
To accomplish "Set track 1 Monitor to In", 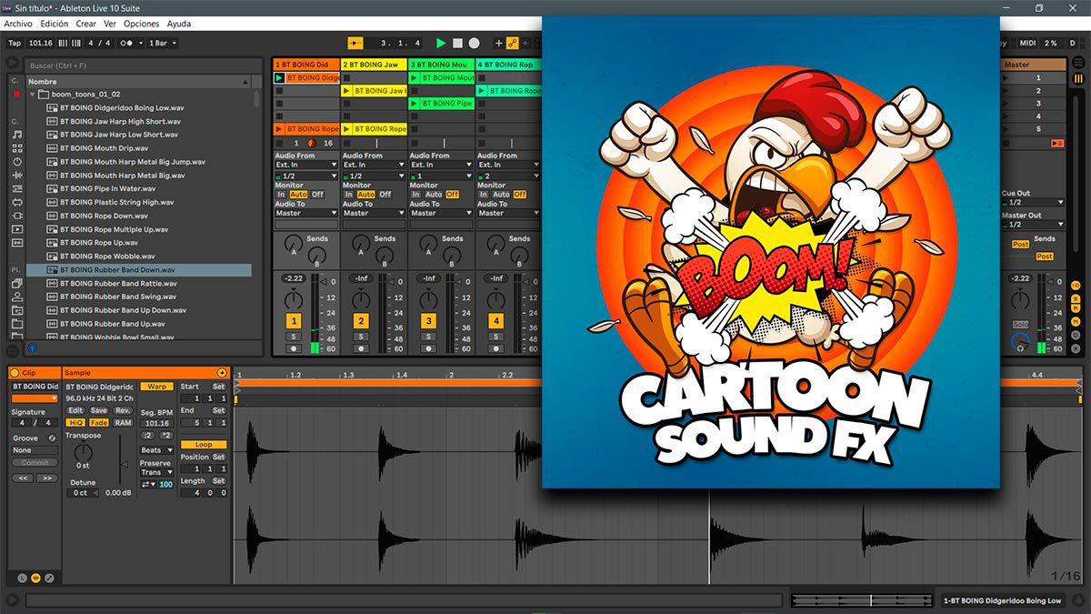I will (x=281, y=195).
